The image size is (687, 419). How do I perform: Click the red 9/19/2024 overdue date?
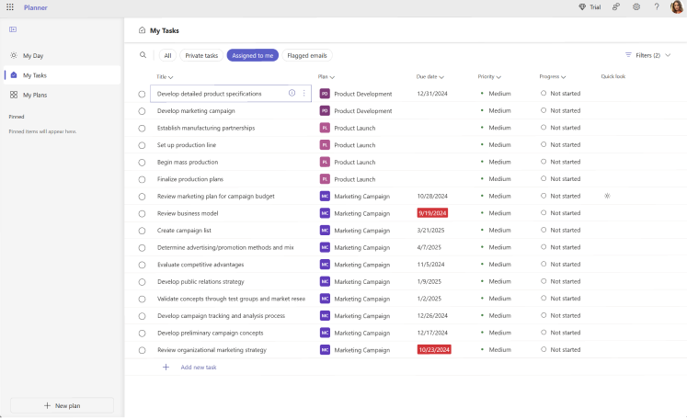432,213
